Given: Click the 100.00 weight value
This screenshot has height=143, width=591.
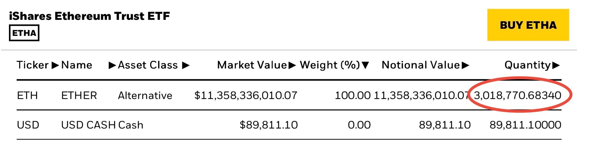Looking at the screenshot, I should (352, 95).
